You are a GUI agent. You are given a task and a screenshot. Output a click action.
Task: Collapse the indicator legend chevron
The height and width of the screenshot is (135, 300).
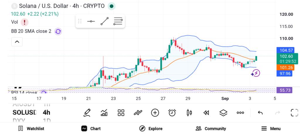click(x=17, y=42)
